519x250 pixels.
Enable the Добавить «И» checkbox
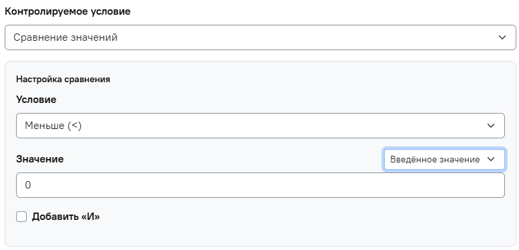coord(21,217)
